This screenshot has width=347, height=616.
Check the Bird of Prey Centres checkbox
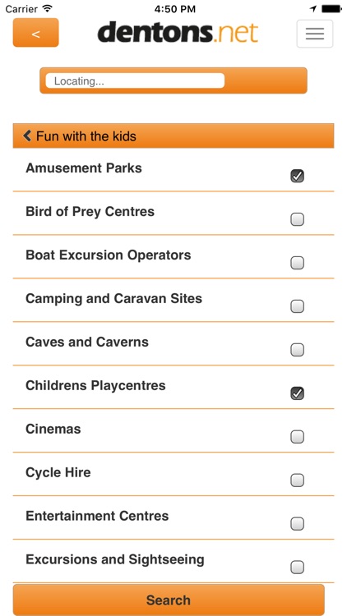[297, 219]
